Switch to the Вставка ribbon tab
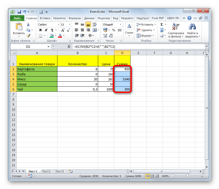This screenshot has width=219, height=189. coord(45,18)
